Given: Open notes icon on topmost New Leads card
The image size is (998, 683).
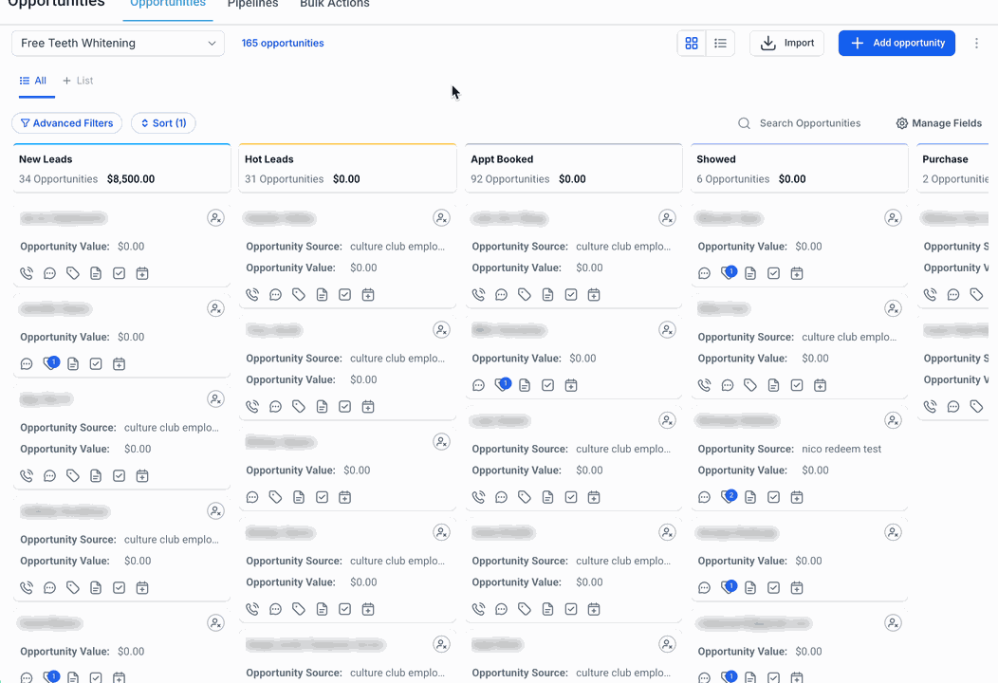Looking at the screenshot, I should (x=96, y=274).
